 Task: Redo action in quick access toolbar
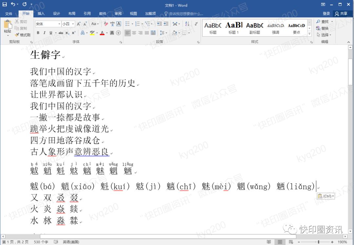point(25,4)
